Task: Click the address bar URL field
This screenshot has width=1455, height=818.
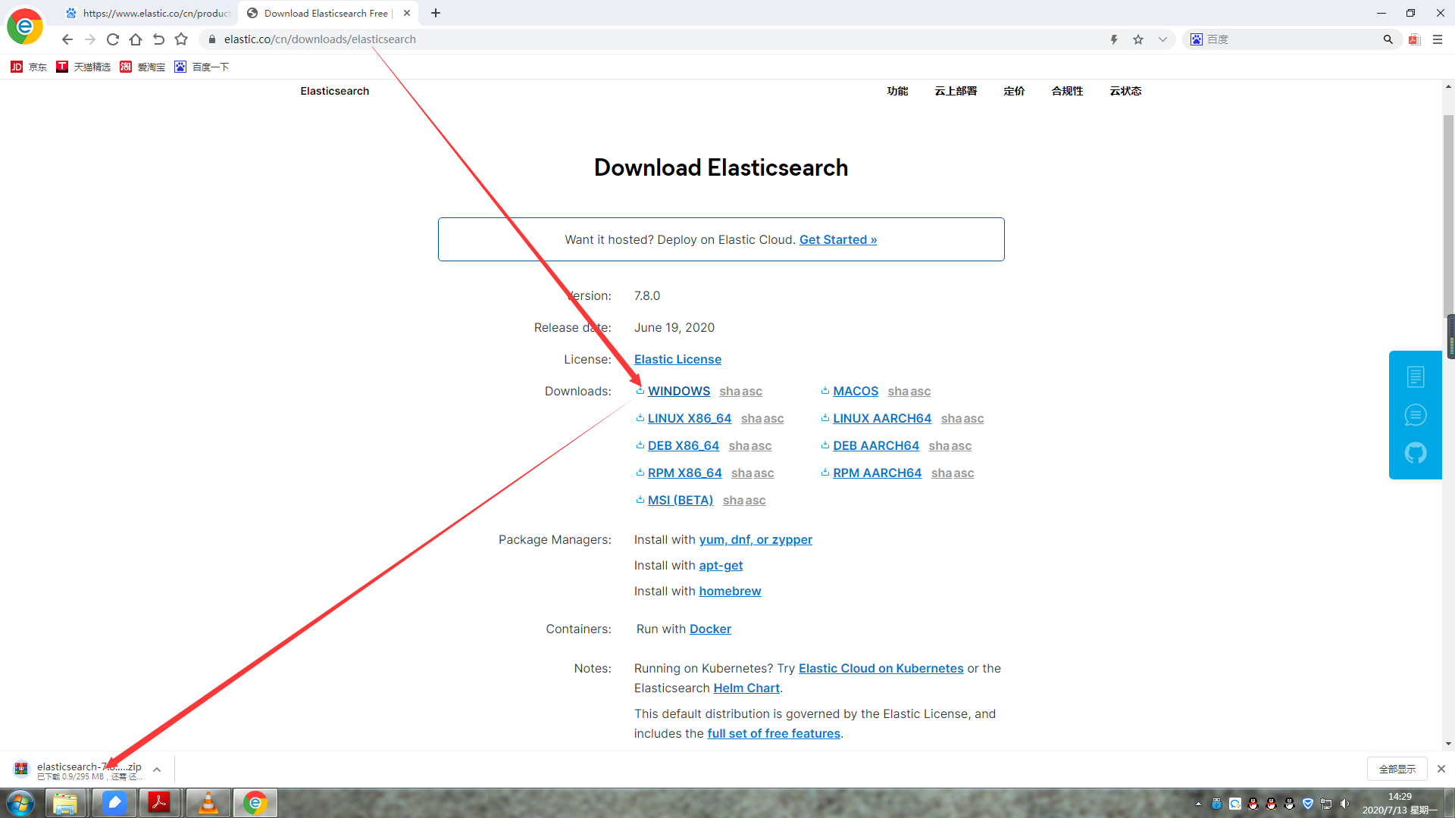Action: [652, 39]
